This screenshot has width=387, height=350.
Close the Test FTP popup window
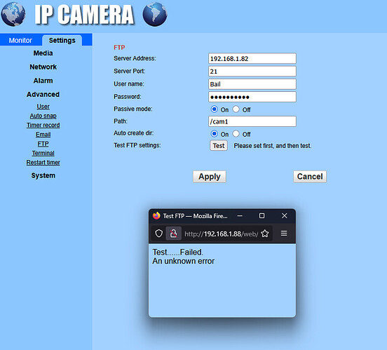285,215
